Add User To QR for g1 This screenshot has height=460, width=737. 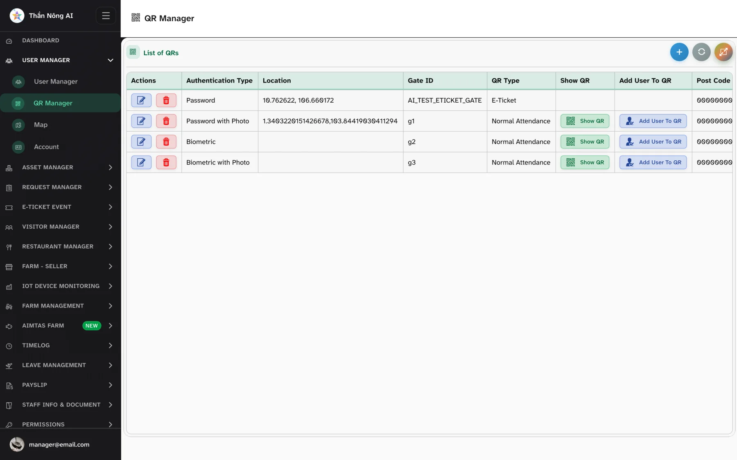click(653, 121)
